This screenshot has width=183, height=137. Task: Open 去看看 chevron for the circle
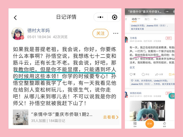[111, 117]
